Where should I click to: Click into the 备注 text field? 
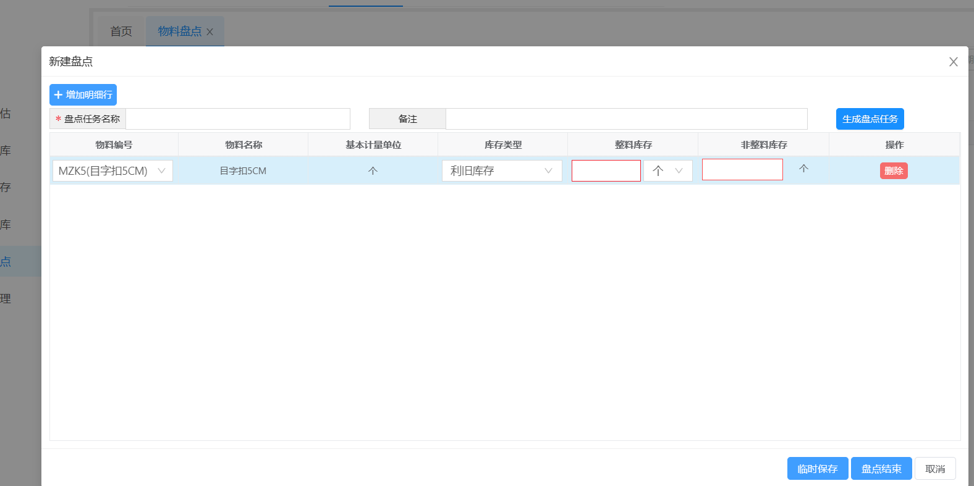click(626, 119)
